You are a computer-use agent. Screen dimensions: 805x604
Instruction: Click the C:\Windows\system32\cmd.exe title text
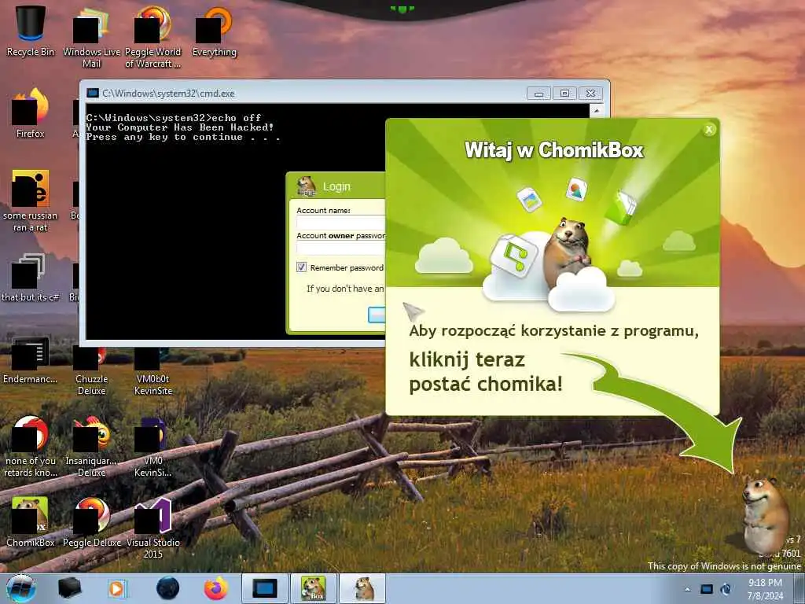[x=168, y=94]
